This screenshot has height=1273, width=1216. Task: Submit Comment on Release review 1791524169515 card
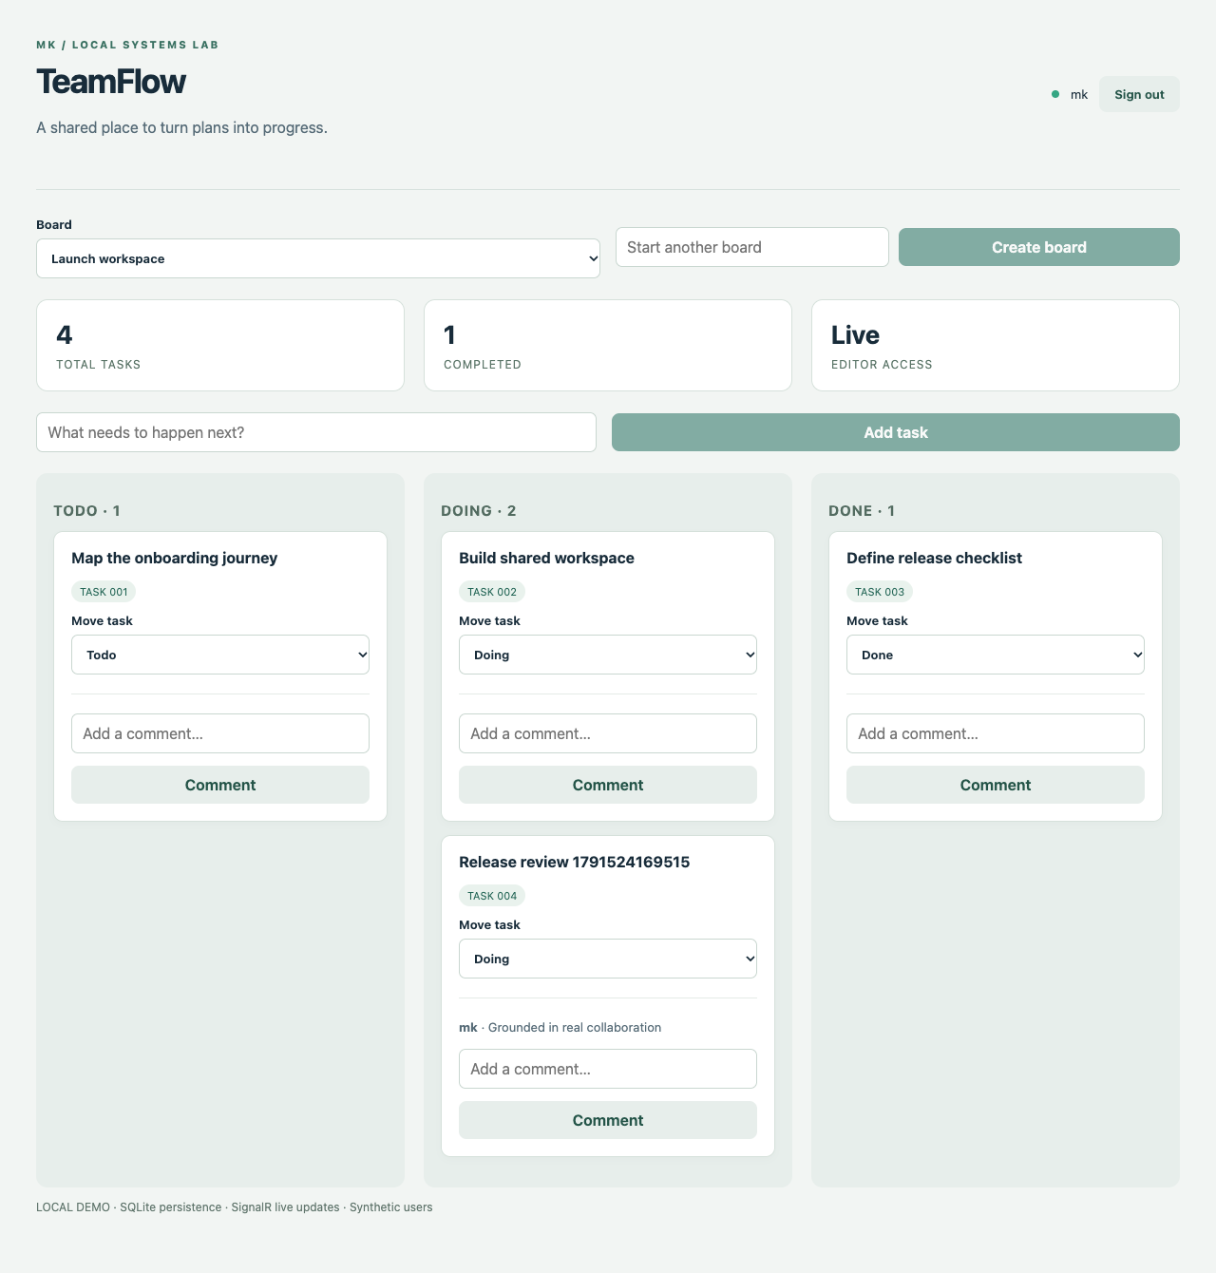(608, 1120)
